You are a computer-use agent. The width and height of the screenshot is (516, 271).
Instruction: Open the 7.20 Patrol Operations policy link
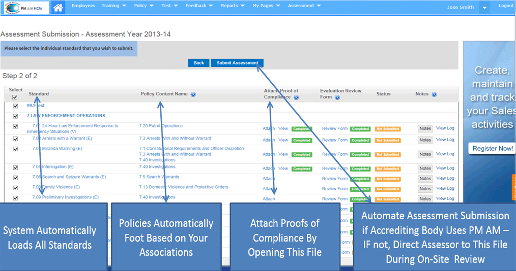click(161, 126)
